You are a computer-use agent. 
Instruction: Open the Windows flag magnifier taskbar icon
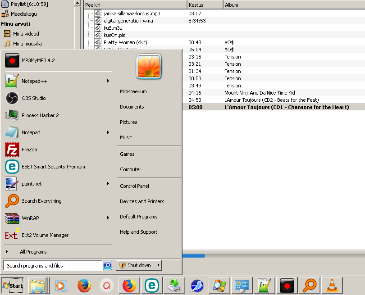click(x=219, y=286)
